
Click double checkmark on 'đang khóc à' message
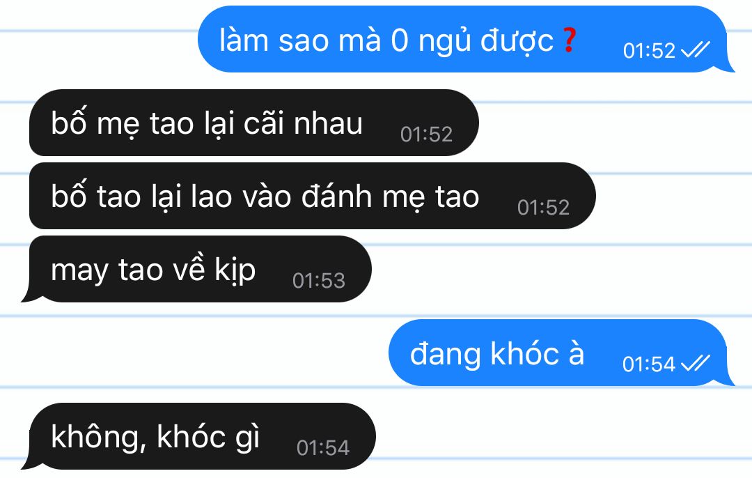696,363
